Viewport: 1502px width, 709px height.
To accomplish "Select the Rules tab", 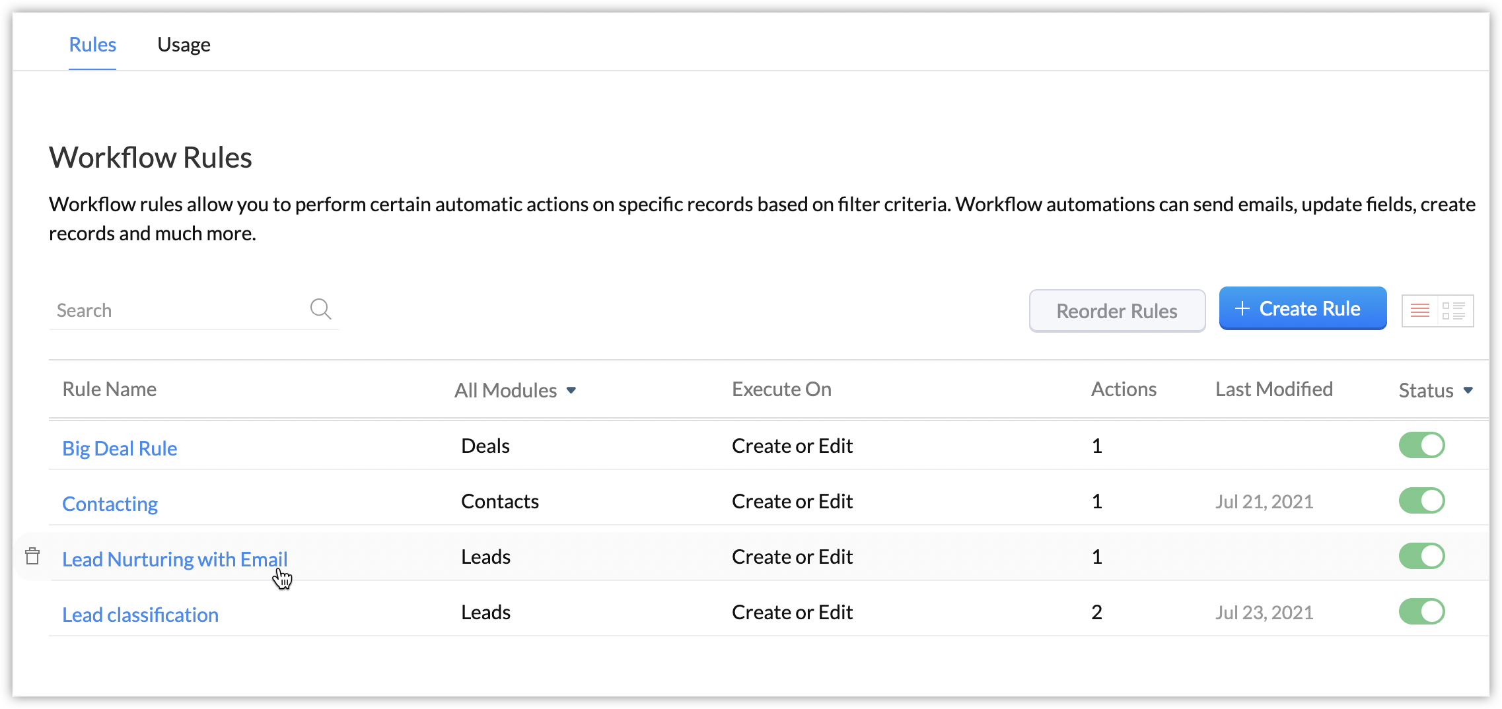I will 92,44.
